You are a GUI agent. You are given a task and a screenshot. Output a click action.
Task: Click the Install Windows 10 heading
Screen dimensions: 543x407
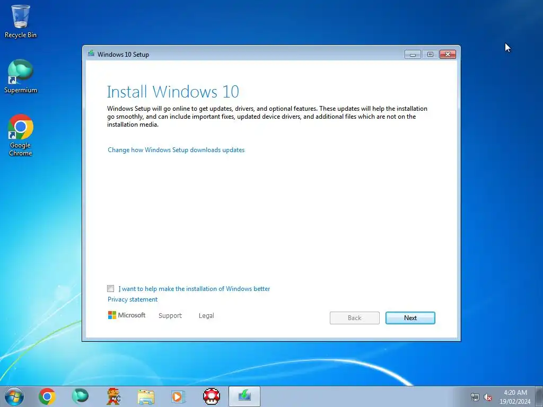173,92
